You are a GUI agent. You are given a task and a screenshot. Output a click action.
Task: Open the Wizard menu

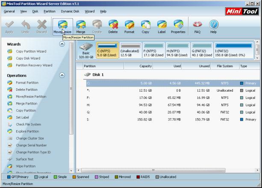tap(90, 12)
